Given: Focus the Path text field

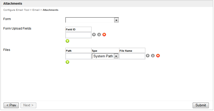Looking at the screenshot, I should point(78,56).
